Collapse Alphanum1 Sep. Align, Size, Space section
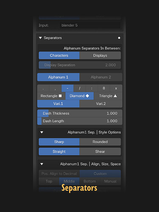The height and width of the screenshot is (212, 159). (42, 164)
